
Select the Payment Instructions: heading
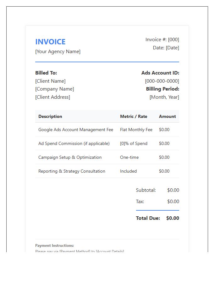[x=54, y=246]
